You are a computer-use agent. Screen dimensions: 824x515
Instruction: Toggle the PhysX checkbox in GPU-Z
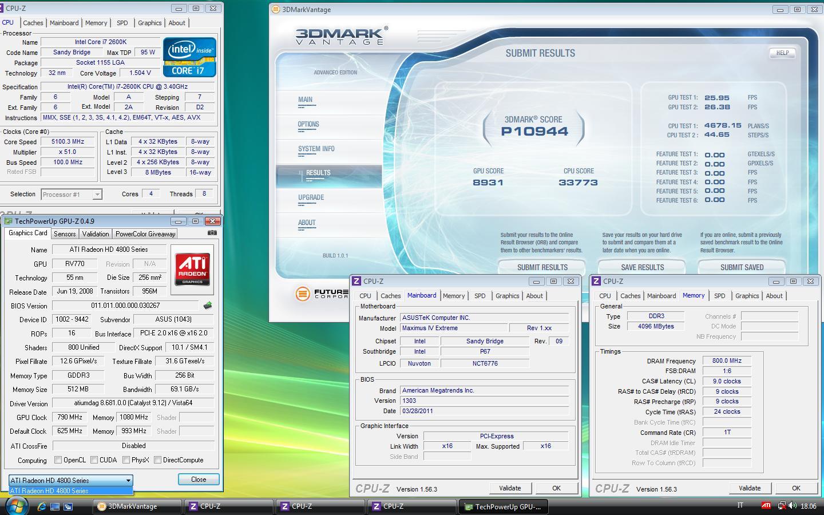(126, 460)
